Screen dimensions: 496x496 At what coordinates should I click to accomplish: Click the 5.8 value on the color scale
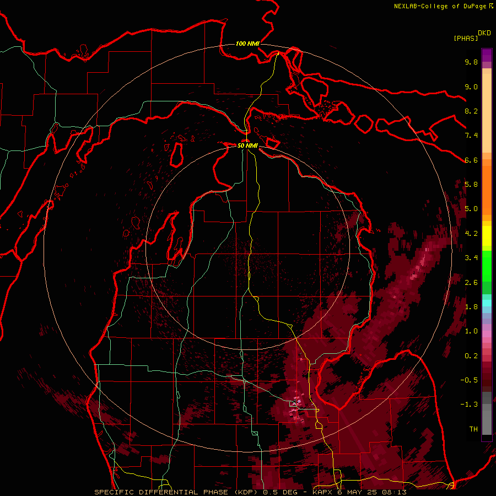point(471,184)
